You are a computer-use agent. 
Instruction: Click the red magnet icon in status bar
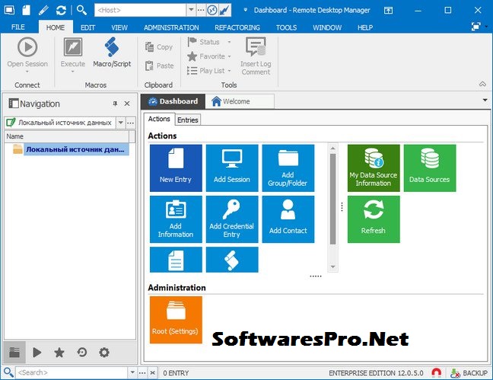click(436, 372)
